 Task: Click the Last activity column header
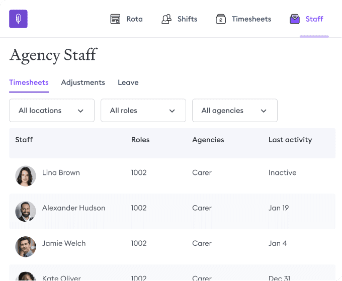[290, 140]
